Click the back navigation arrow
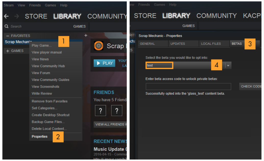 point(6,16)
